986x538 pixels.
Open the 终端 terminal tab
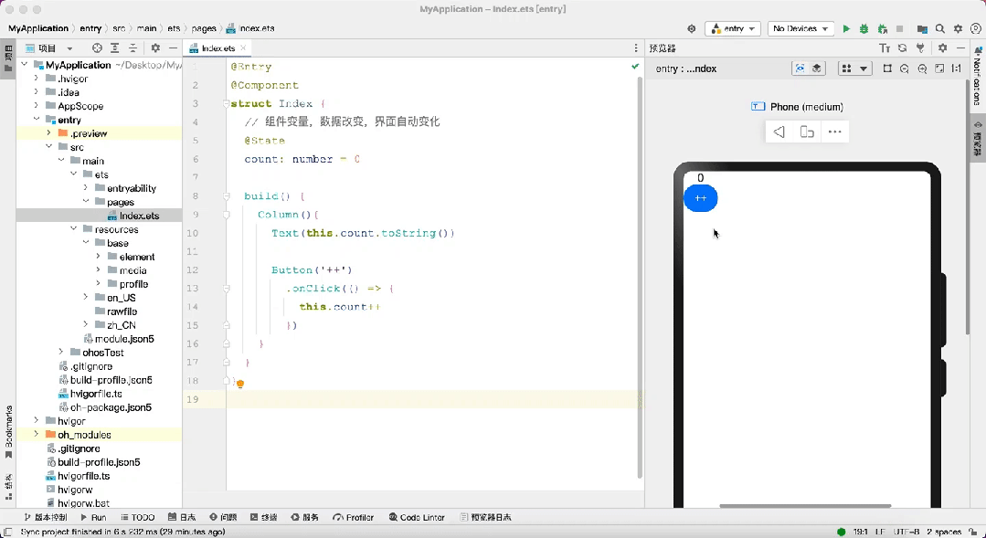263,517
